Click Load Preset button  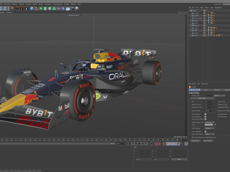pos(195,141)
